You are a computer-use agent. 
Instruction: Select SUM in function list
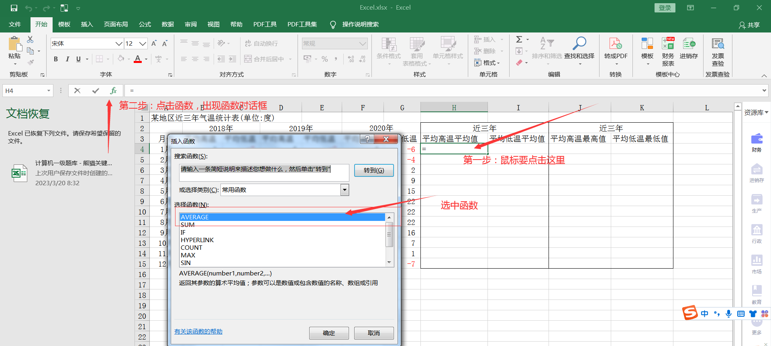282,225
